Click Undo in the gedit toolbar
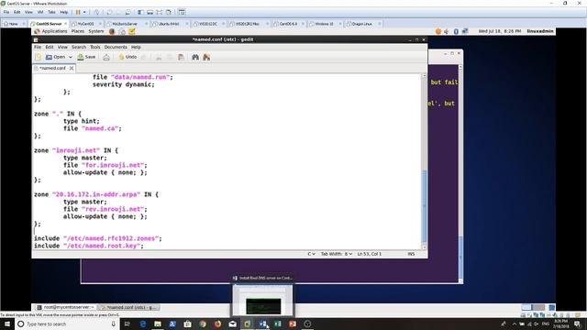This screenshot has width=587, height=330. [127, 57]
